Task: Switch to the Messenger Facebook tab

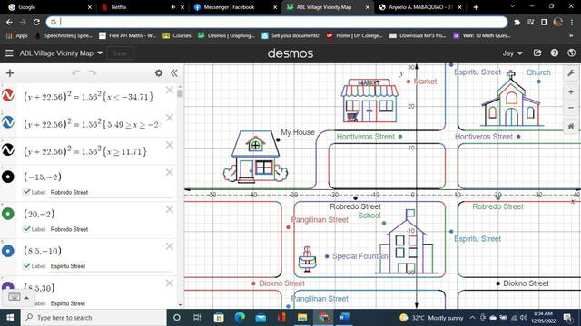Action: click(235, 7)
